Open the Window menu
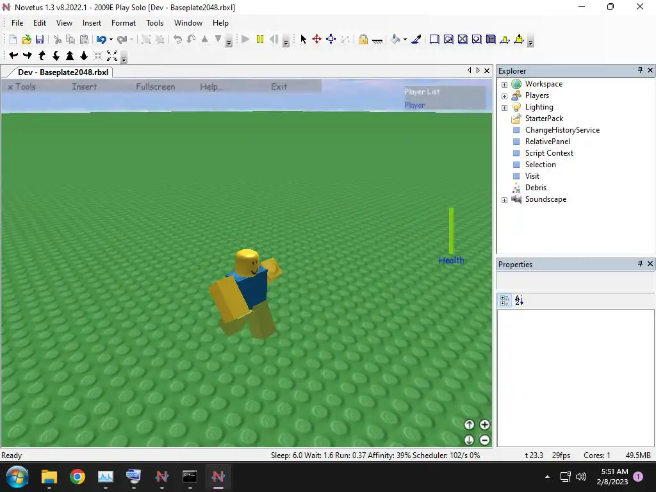This screenshot has height=492, width=656. coord(188,23)
